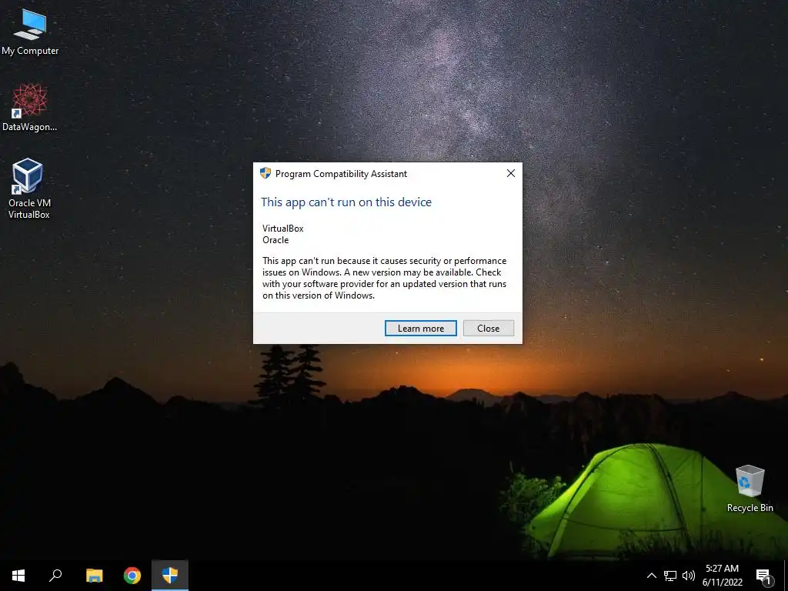Dismiss dialog with the title bar X
Viewport: 788px width, 591px height.
(511, 173)
